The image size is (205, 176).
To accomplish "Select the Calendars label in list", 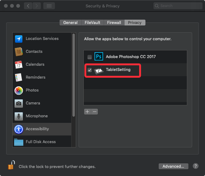I will coord(35,65).
